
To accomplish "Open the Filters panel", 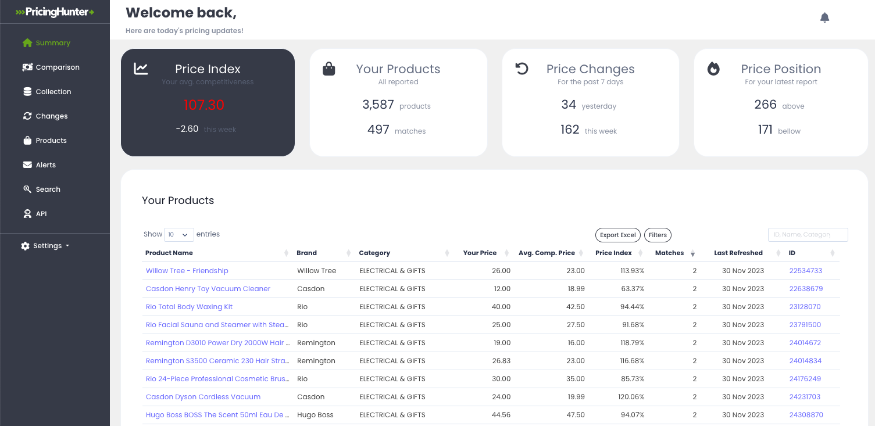I will click(658, 235).
